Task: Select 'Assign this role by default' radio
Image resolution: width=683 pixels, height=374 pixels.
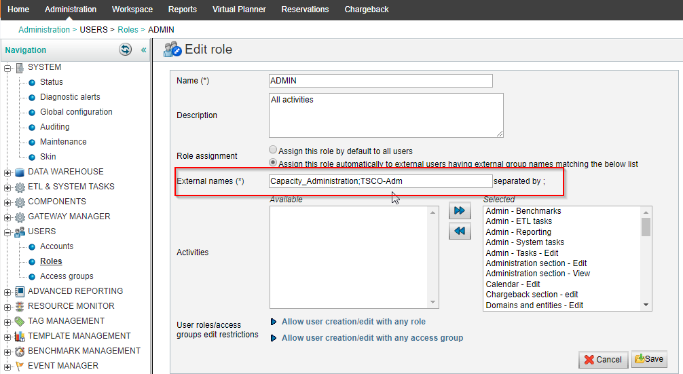Action: point(273,151)
